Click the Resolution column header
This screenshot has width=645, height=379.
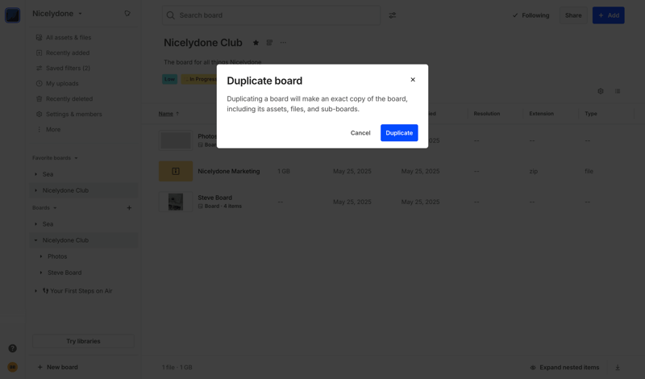point(487,114)
